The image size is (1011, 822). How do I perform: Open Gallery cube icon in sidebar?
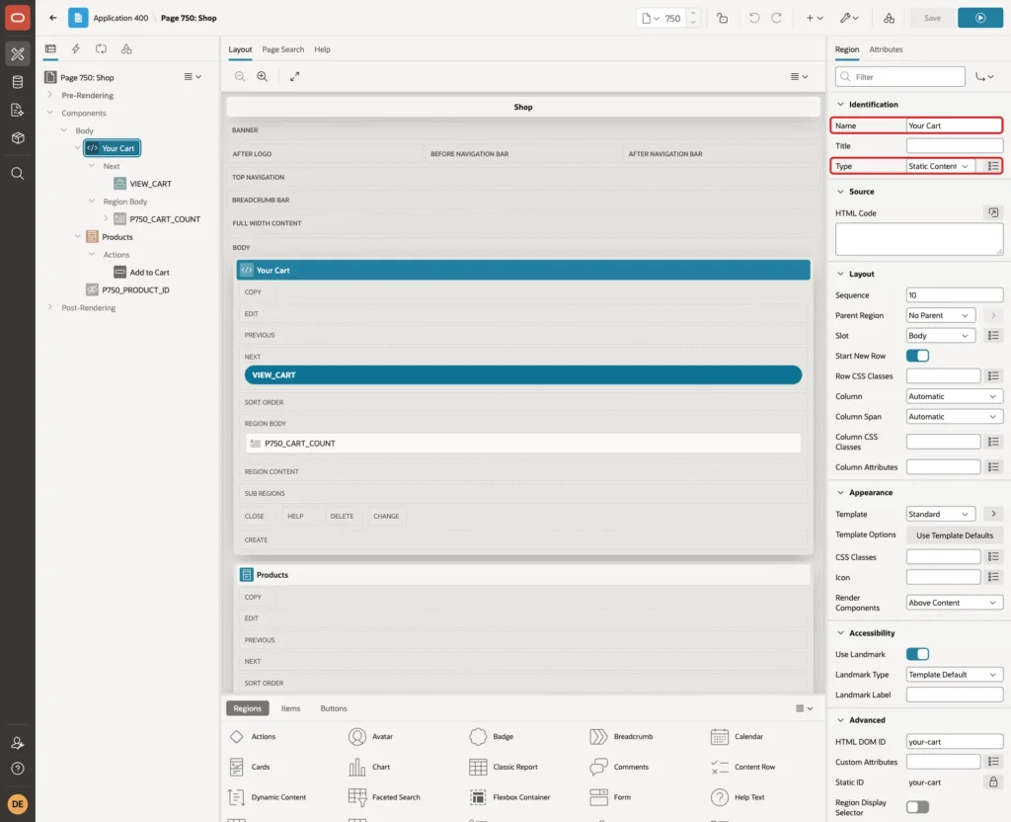(x=18, y=137)
